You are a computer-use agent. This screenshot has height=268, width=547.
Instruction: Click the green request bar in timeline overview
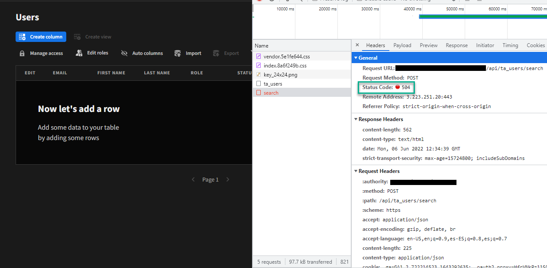[482, 17]
